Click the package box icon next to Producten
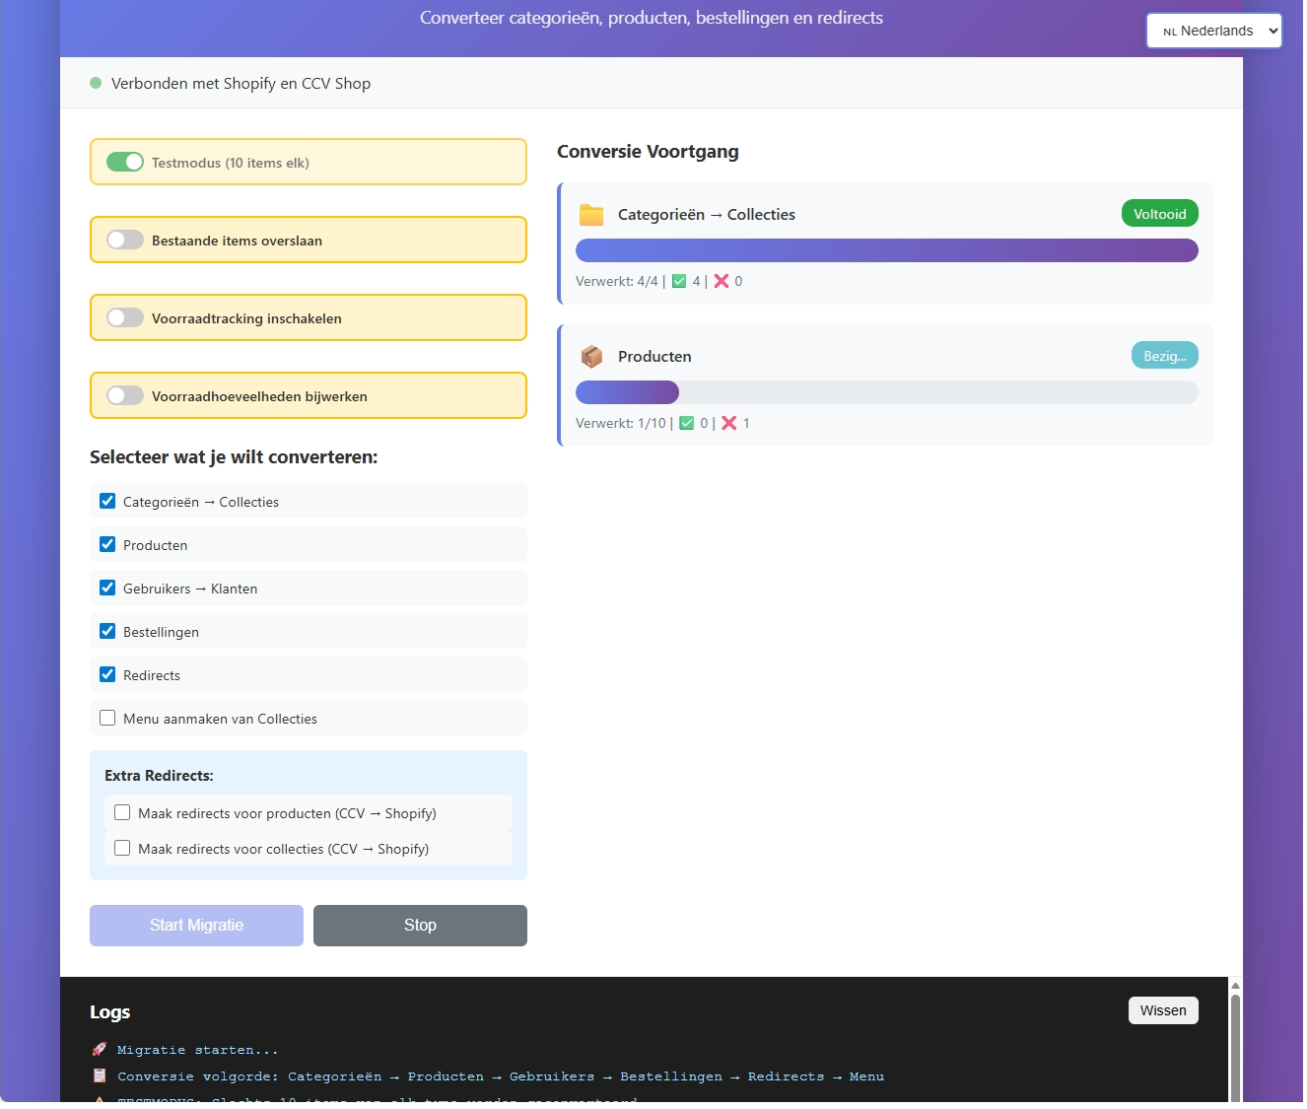 pyautogui.click(x=591, y=357)
